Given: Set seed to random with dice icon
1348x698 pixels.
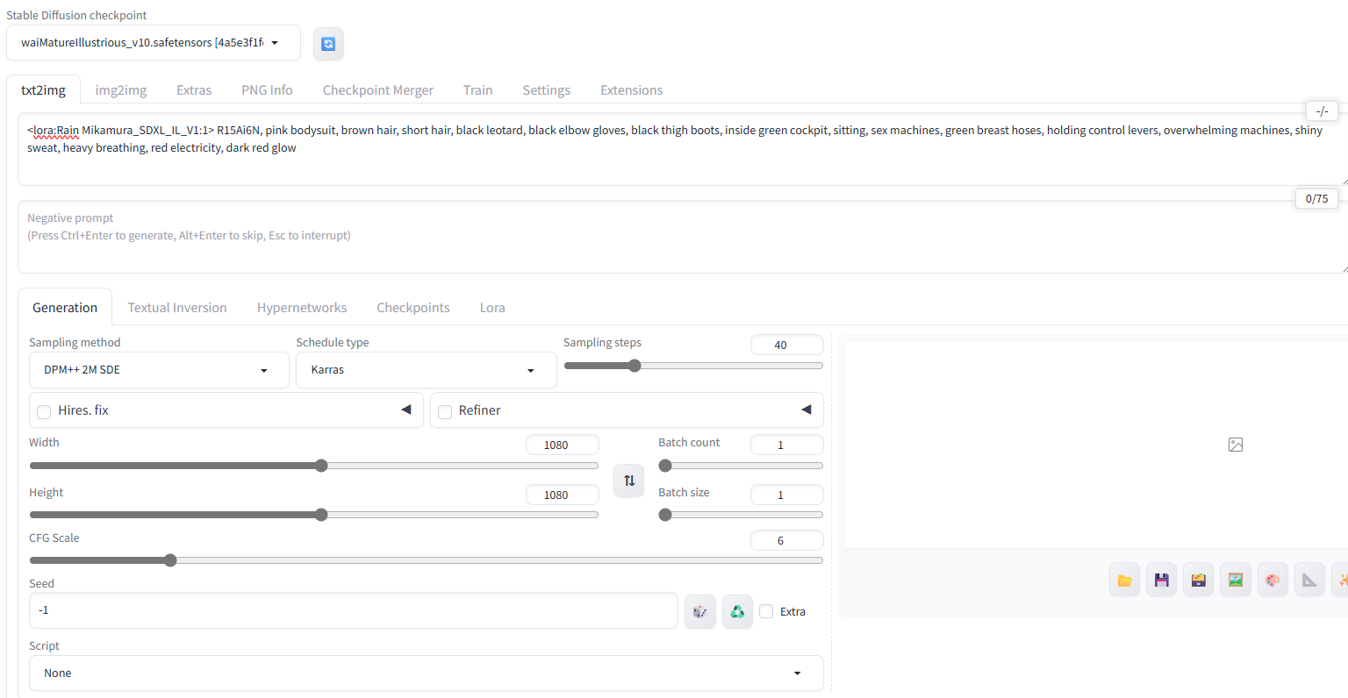Looking at the screenshot, I should pyautogui.click(x=699, y=611).
